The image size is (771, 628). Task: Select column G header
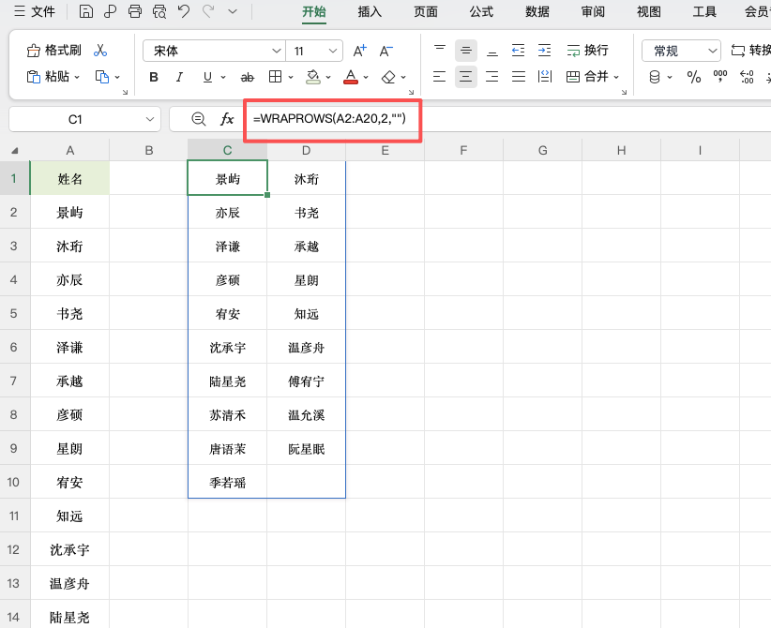point(542,150)
